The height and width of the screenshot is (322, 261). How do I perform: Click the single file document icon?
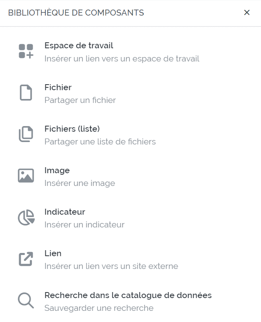[x=26, y=93]
